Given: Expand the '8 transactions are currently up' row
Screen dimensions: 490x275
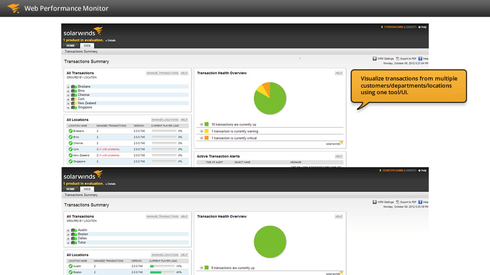Looking at the screenshot, I should coord(202,267).
